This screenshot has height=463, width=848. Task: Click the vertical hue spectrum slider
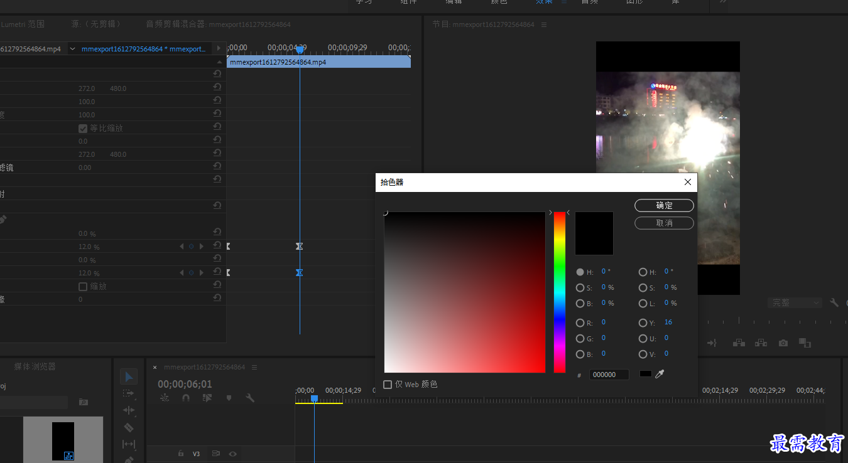pos(559,292)
